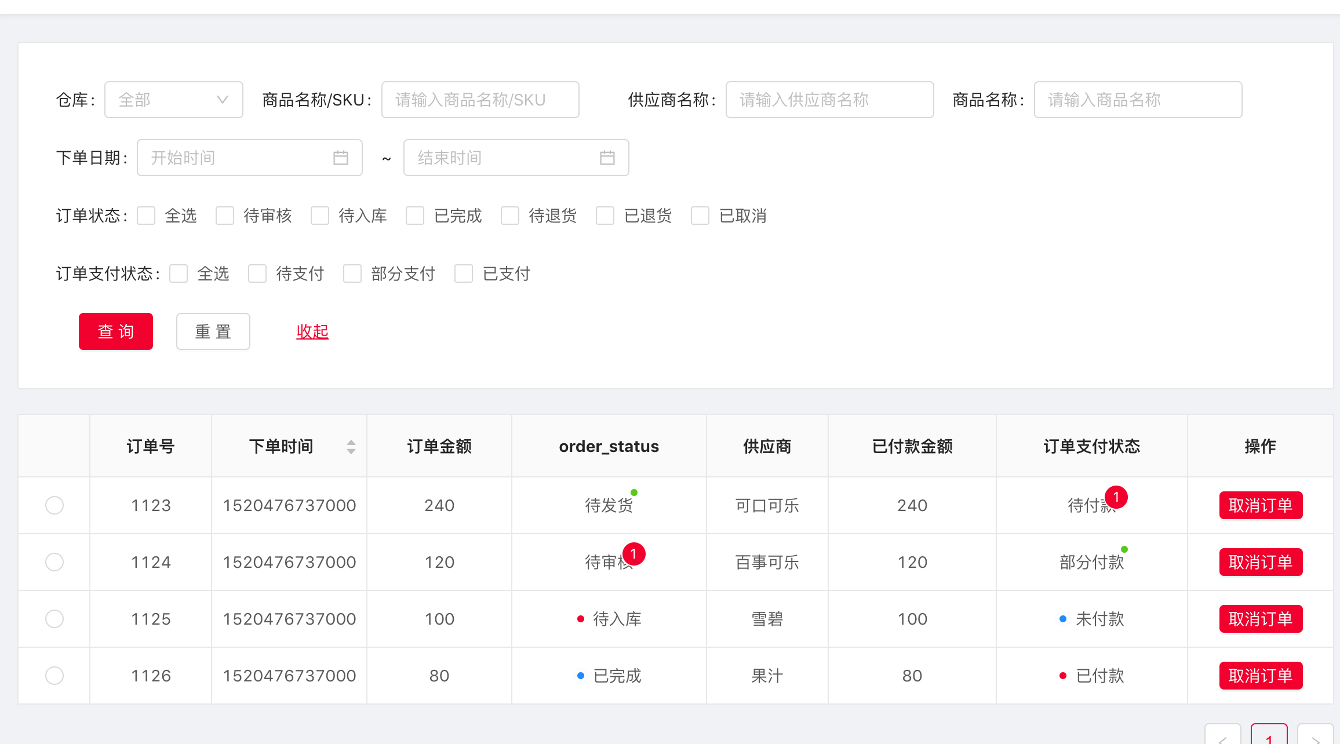Click the sort arrows on 下单时间 column
This screenshot has width=1340, height=744.
click(x=351, y=446)
